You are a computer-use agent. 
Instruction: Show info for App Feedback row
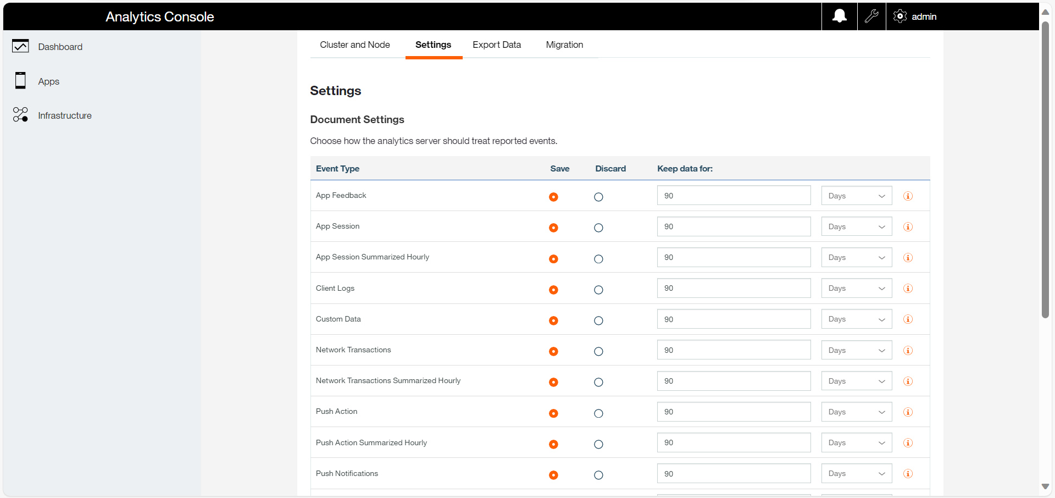coord(908,196)
